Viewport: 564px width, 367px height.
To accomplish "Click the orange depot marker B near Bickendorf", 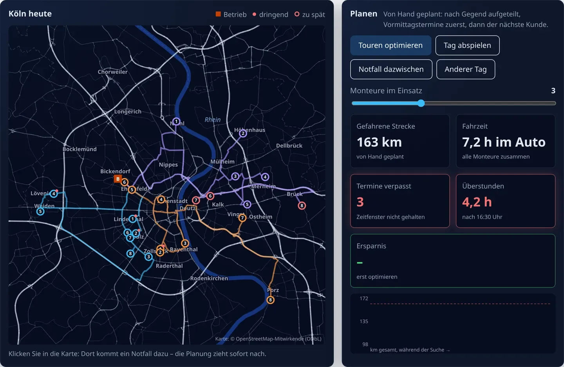I will tap(117, 179).
